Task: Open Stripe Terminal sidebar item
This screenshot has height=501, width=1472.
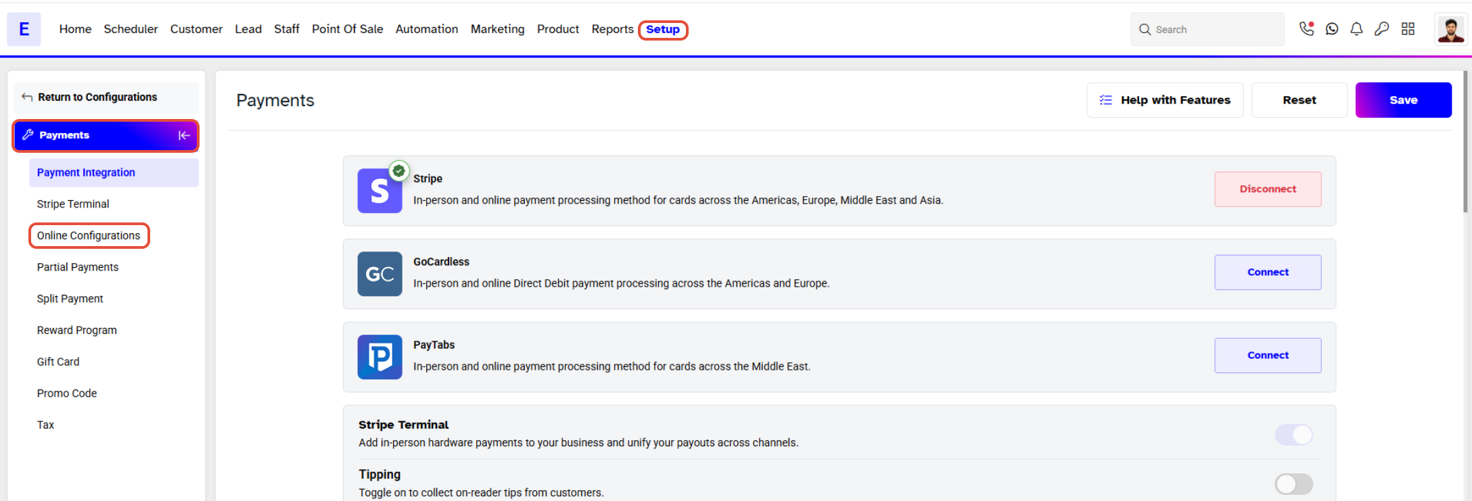Action: pos(73,204)
